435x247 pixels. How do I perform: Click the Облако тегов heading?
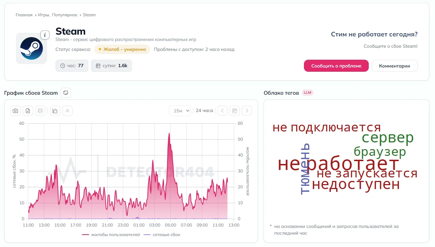tap(282, 93)
